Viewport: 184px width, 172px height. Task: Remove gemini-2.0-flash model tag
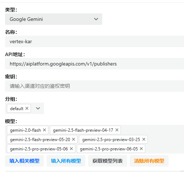click(x=44, y=130)
